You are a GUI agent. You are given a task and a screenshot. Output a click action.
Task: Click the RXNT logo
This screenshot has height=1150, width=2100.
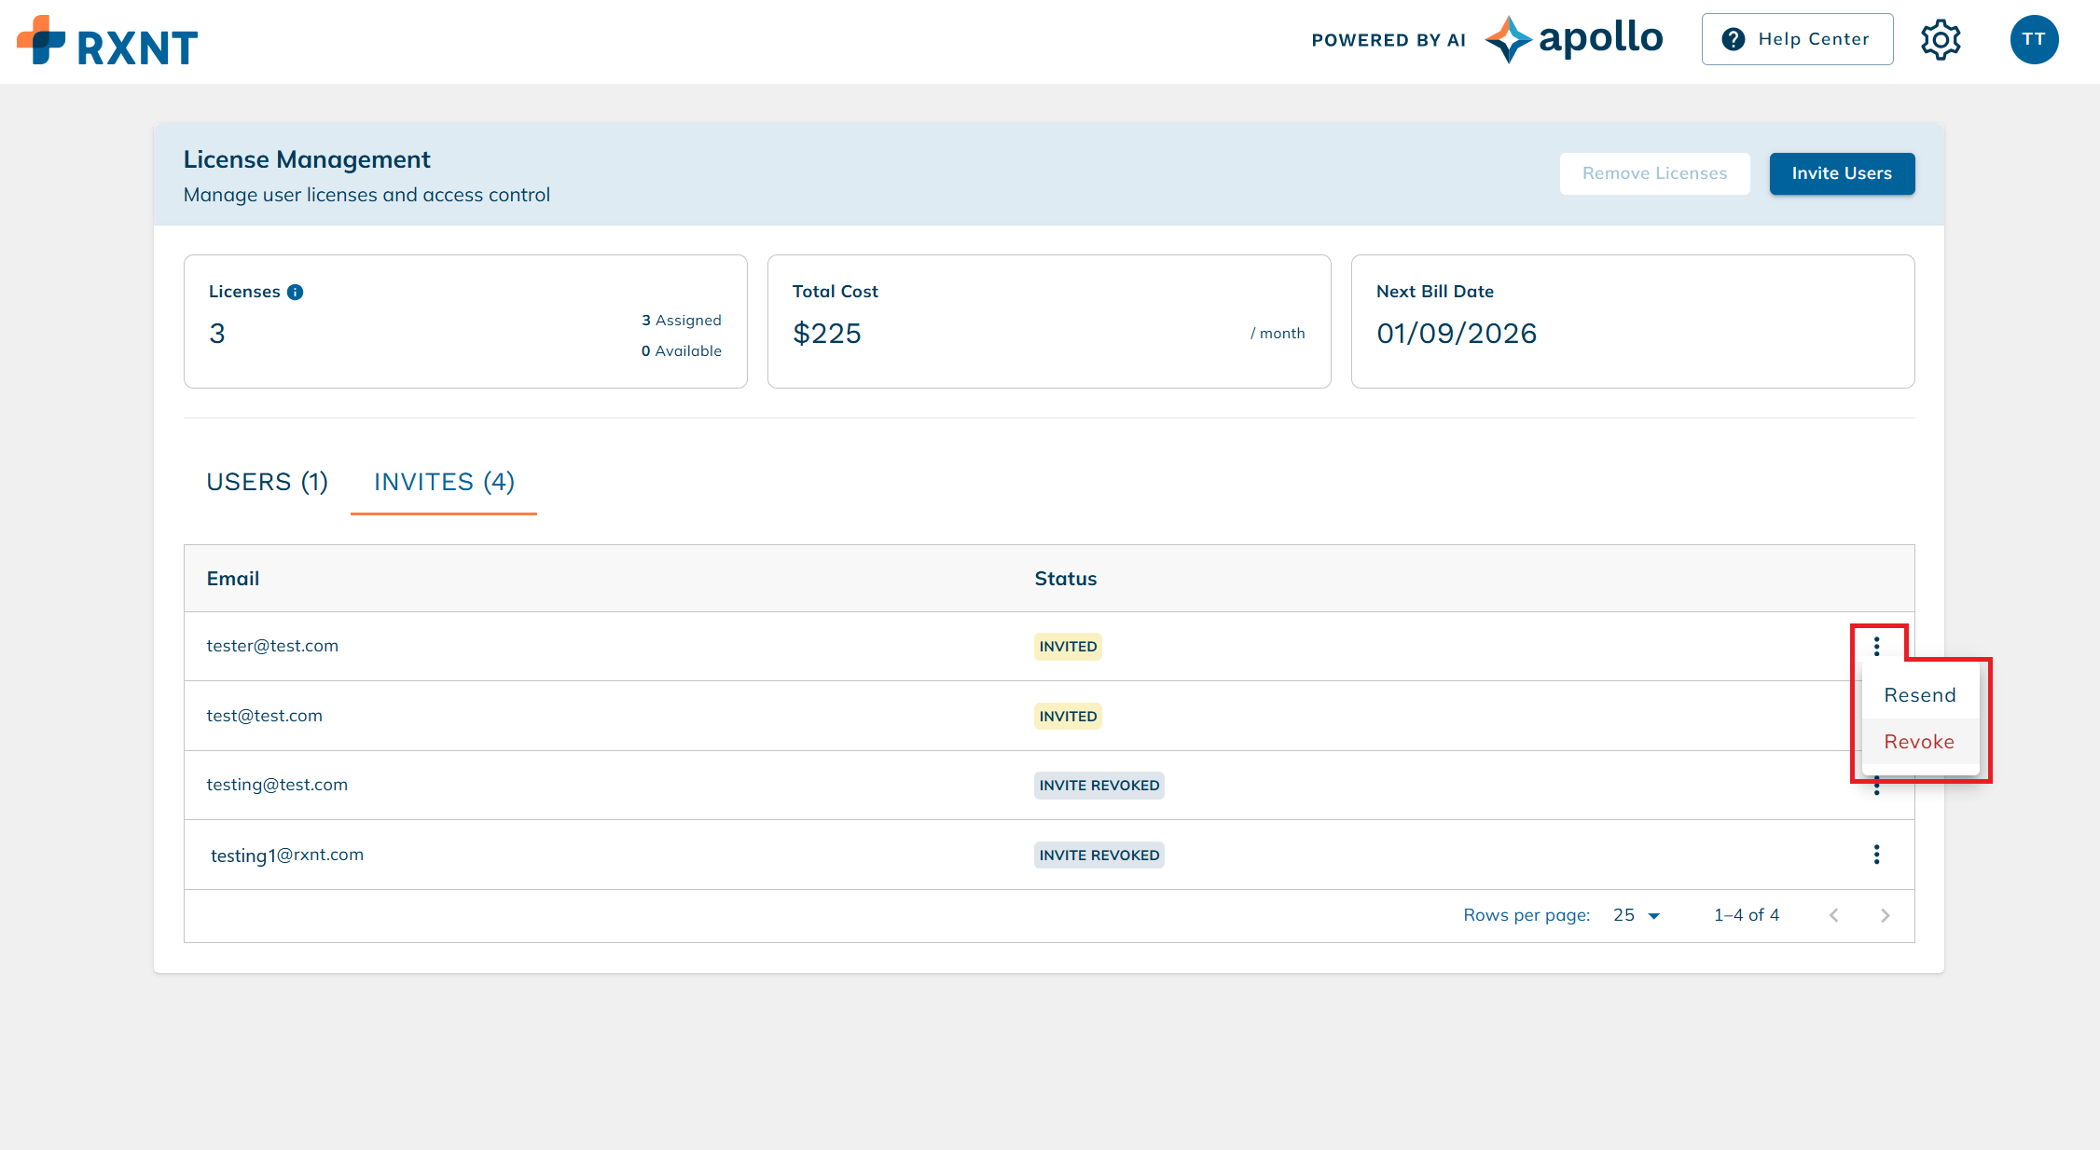[x=106, y=40]
